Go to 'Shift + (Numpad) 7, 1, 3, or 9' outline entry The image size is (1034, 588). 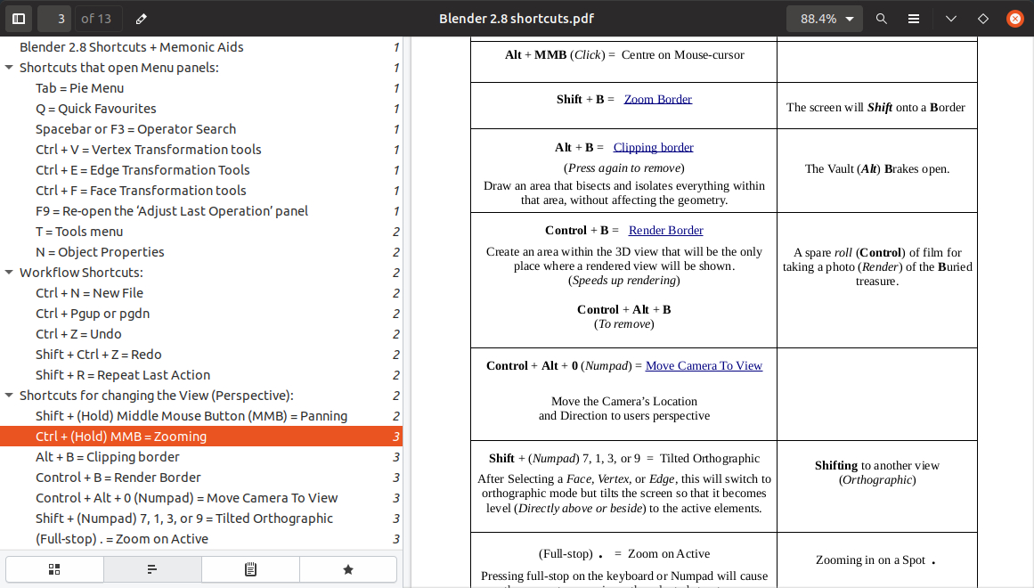tap(201, 518)
